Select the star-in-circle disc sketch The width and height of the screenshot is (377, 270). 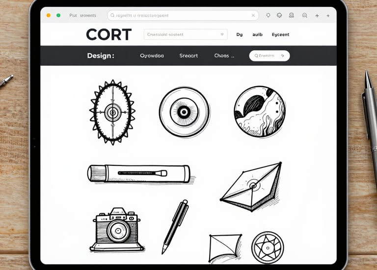coord(268,247)
